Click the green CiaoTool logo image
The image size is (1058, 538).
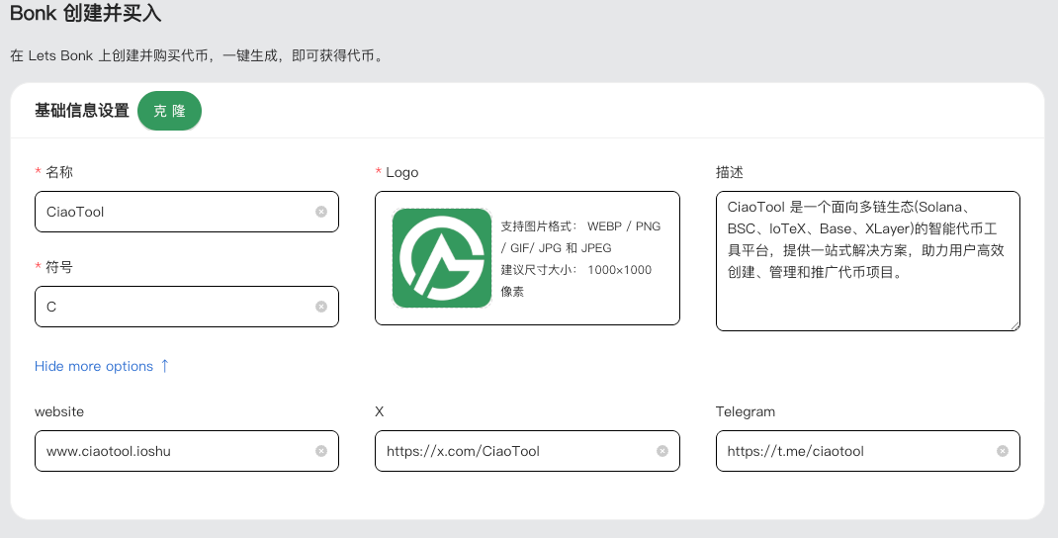pyautogui.click(x=442, y=258)
